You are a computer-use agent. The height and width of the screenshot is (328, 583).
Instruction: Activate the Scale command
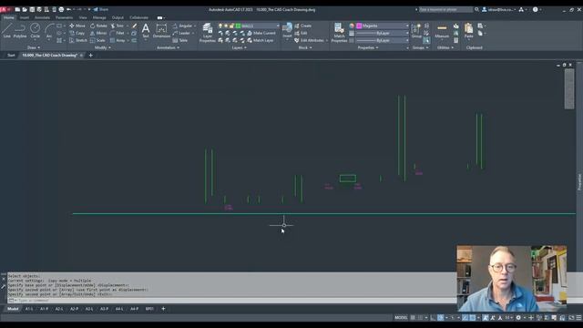pyautogui.click(x=97, y=40)
